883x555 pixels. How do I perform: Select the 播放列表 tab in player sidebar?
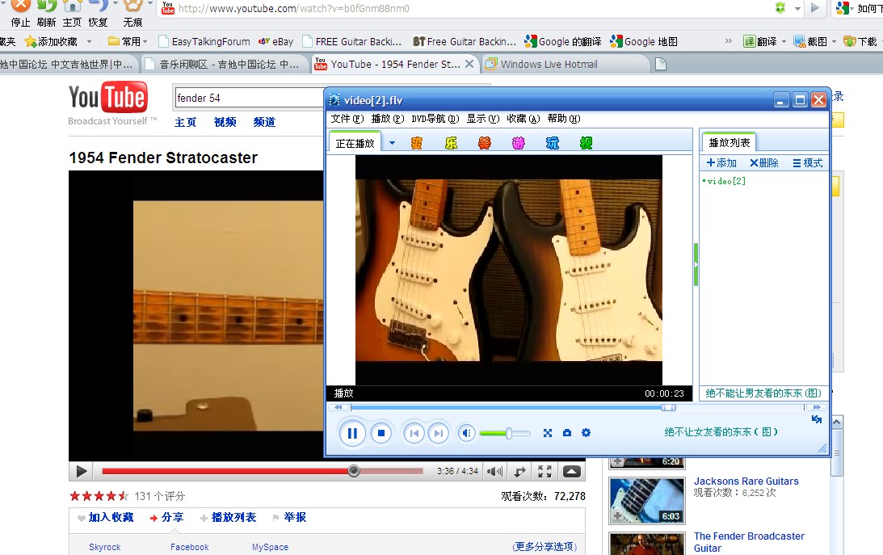tap(730, 143)
